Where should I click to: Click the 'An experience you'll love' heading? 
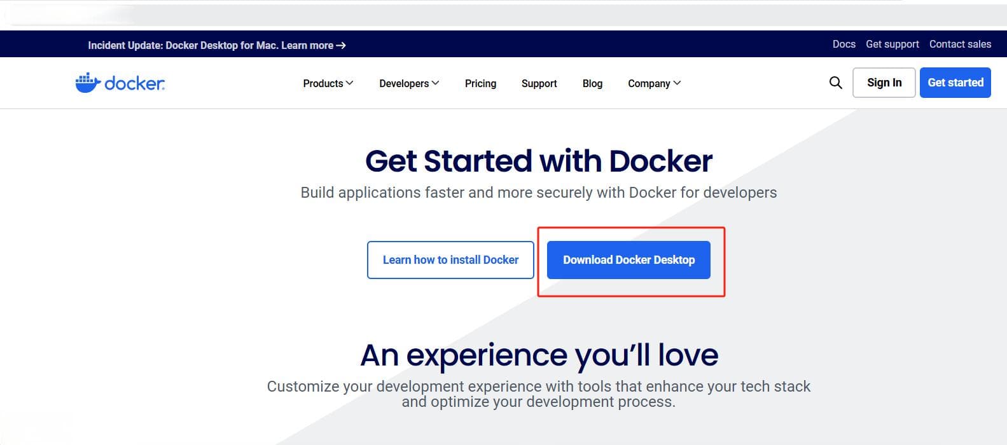coord(539,355)
